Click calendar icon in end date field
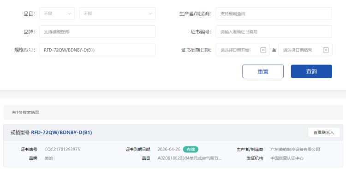The width and height of the screenshot is (346, 169). (326, 50)
